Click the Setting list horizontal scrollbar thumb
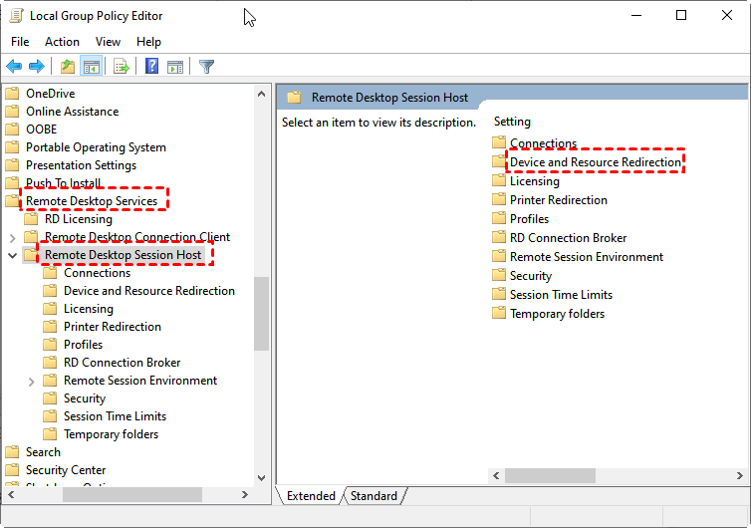The width and height of the screenshot is (751, 528). point(551,476)
